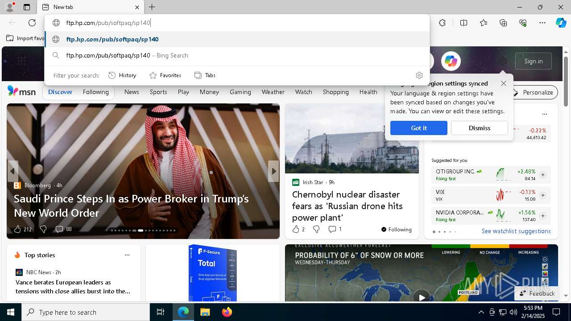Screen dimensions: 571x321
Task: Go to previous carousel story
Action: click(x=12, y=171)
